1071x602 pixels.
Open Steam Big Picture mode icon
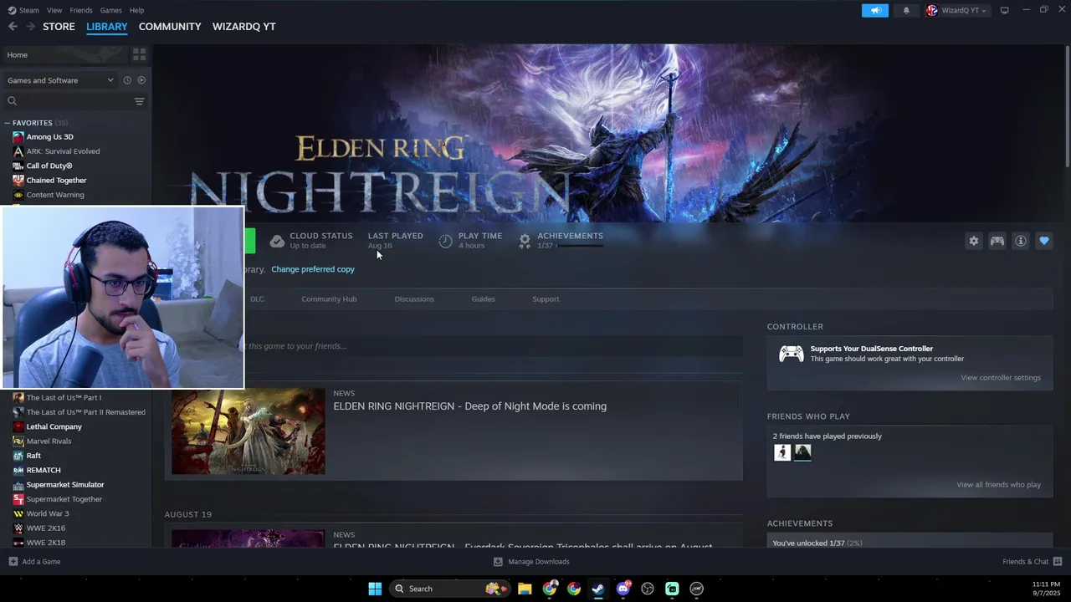(x=1004, y=10)
